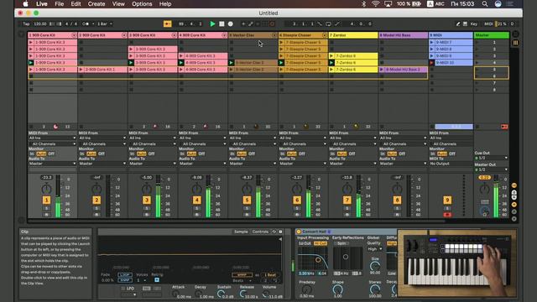This screenshot has width=537, height=302.
Task: Click the save icon in sampler title bar
Action: tap(280, 232)
